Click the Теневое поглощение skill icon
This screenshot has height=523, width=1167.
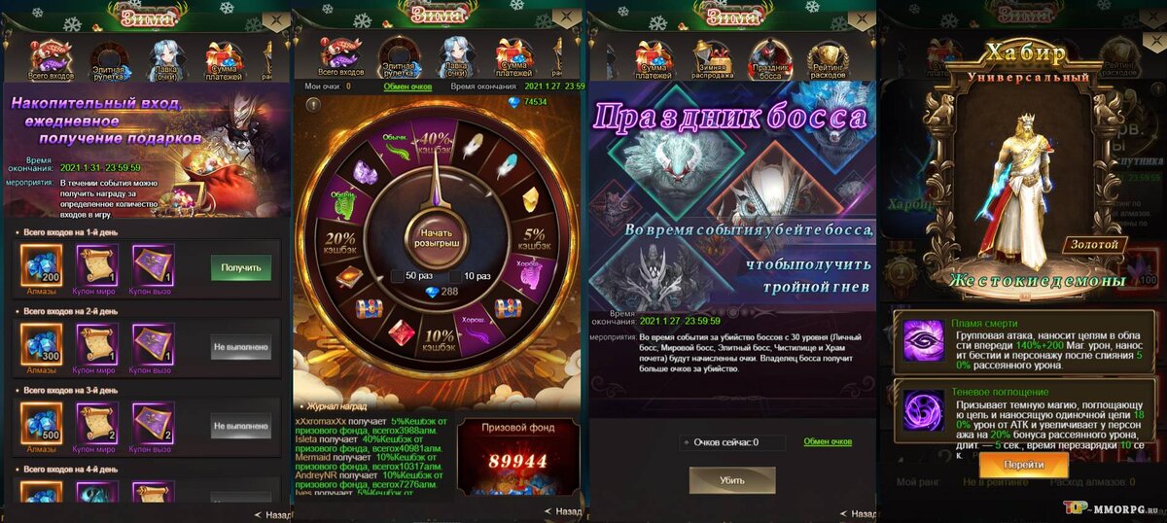(x=917, y=407)
